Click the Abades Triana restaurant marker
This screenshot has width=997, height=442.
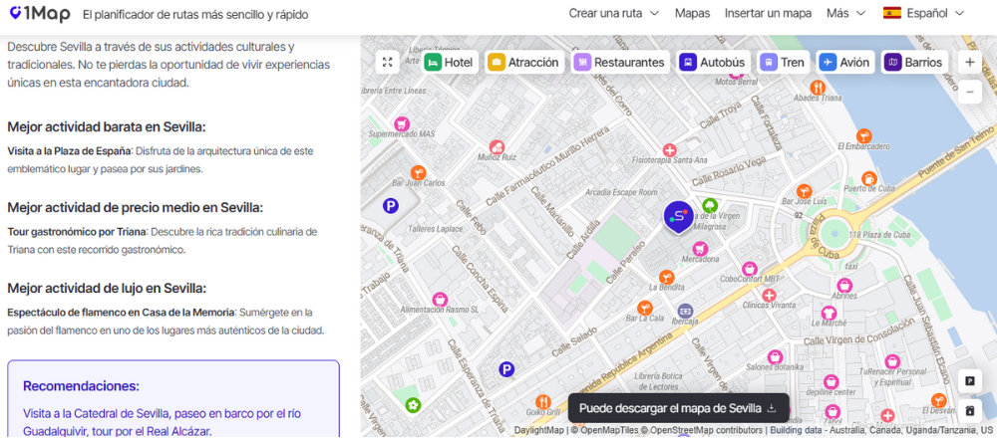click(x=818, y=88)
